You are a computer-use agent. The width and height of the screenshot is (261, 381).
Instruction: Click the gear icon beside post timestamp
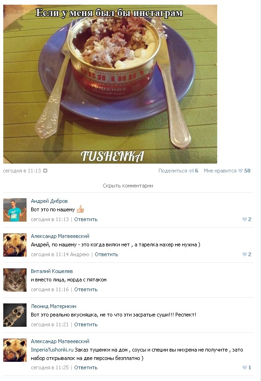[45, 171]
